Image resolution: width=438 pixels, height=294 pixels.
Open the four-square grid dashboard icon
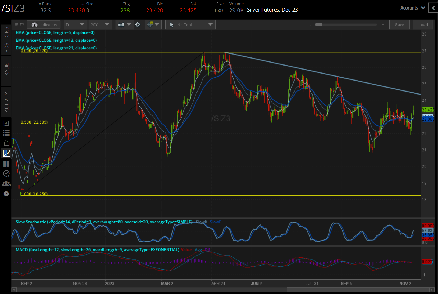(6, 164)
